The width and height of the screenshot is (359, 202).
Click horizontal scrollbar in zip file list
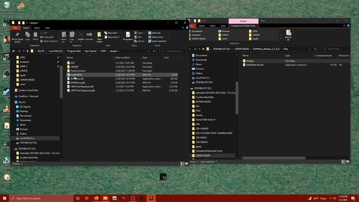pyautogui.click(x=274, y=158)
